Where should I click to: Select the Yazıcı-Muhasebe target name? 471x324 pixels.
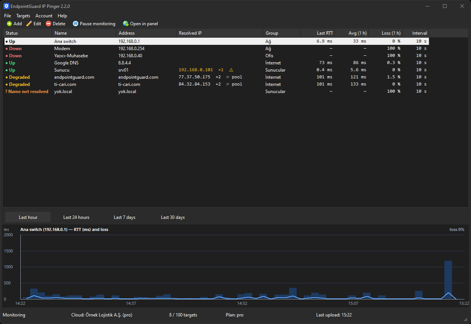tap(71, 56)
